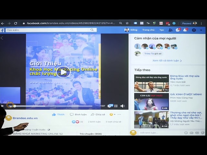Open the Đừng đùa với thợ sửa ống nước thumbnail
Viewport: 207px width, 155px height.
tap(151, 83)
